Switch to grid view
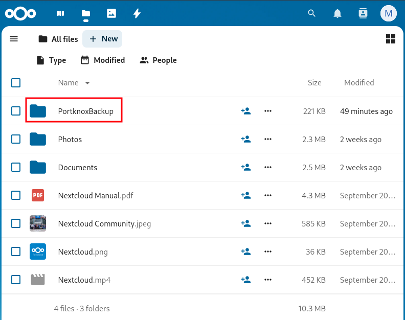The height and width of the screenshot is (320, 405). pos(391,39)
